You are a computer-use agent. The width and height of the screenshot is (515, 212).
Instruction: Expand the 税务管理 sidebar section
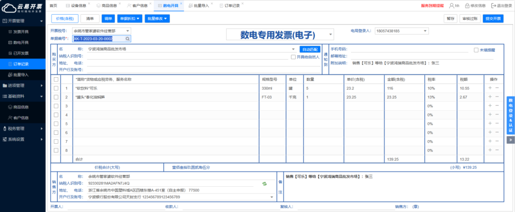point(23,128)
